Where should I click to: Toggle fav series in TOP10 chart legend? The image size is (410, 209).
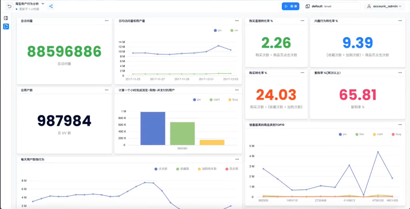(359, 134)
